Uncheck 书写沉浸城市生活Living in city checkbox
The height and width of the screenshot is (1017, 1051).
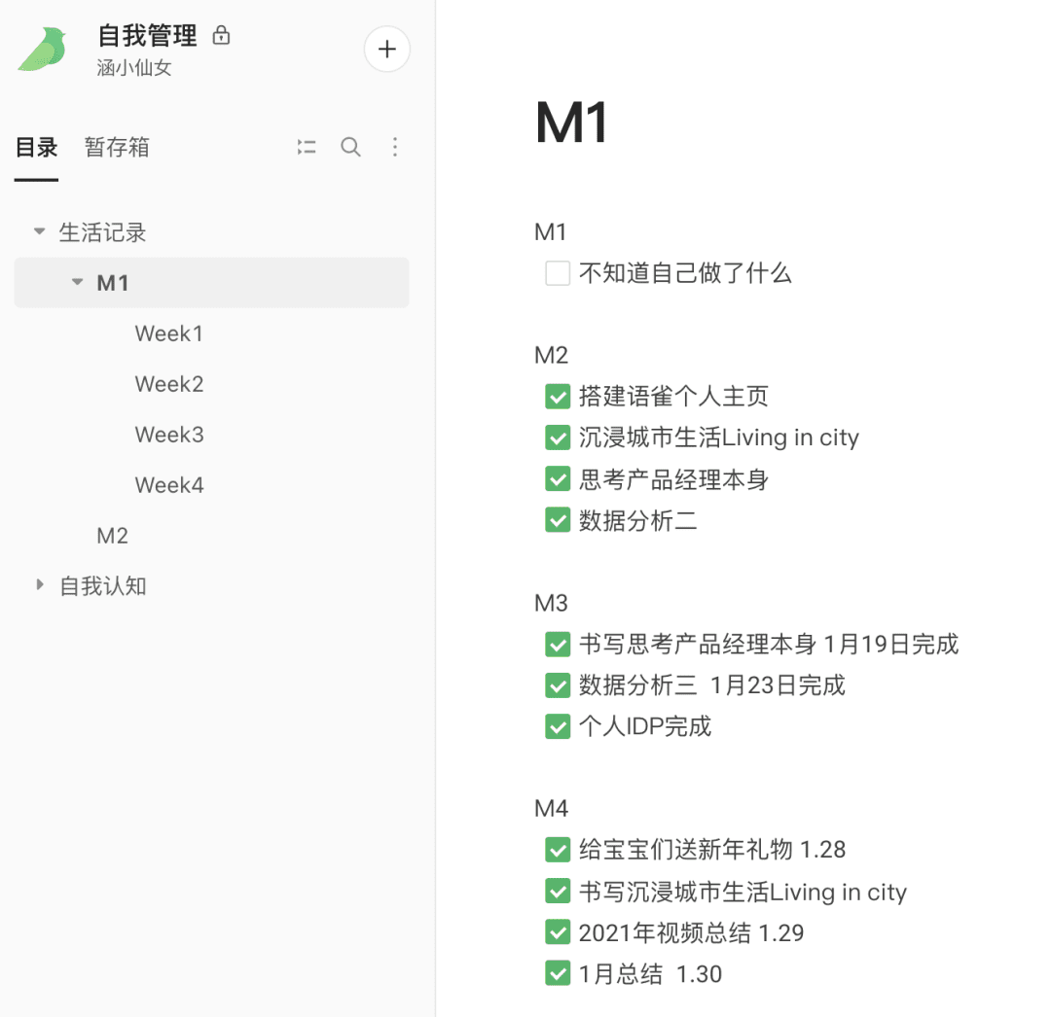coord(558,892)
